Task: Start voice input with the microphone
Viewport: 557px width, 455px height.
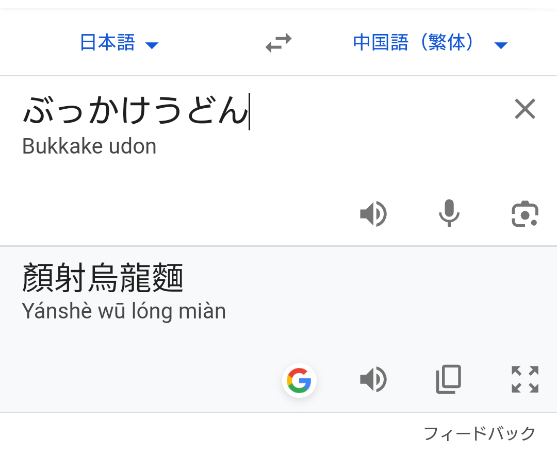Action: [x=449, y=214]
